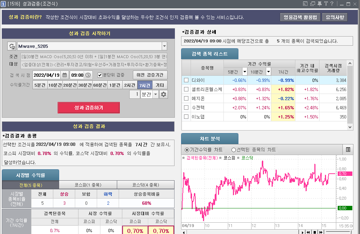Check the box for 셀트리온헬스케 row

pyautogui.click(x=186, y=89)
